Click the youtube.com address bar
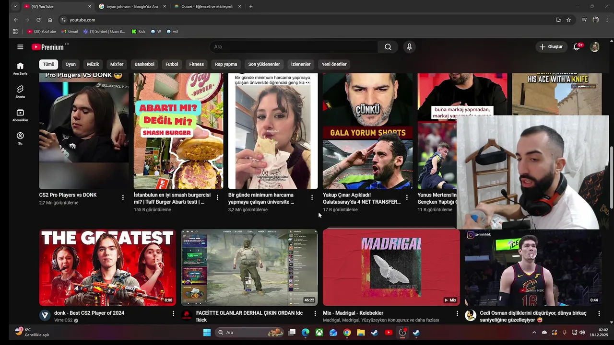 [x=307, y=20]
